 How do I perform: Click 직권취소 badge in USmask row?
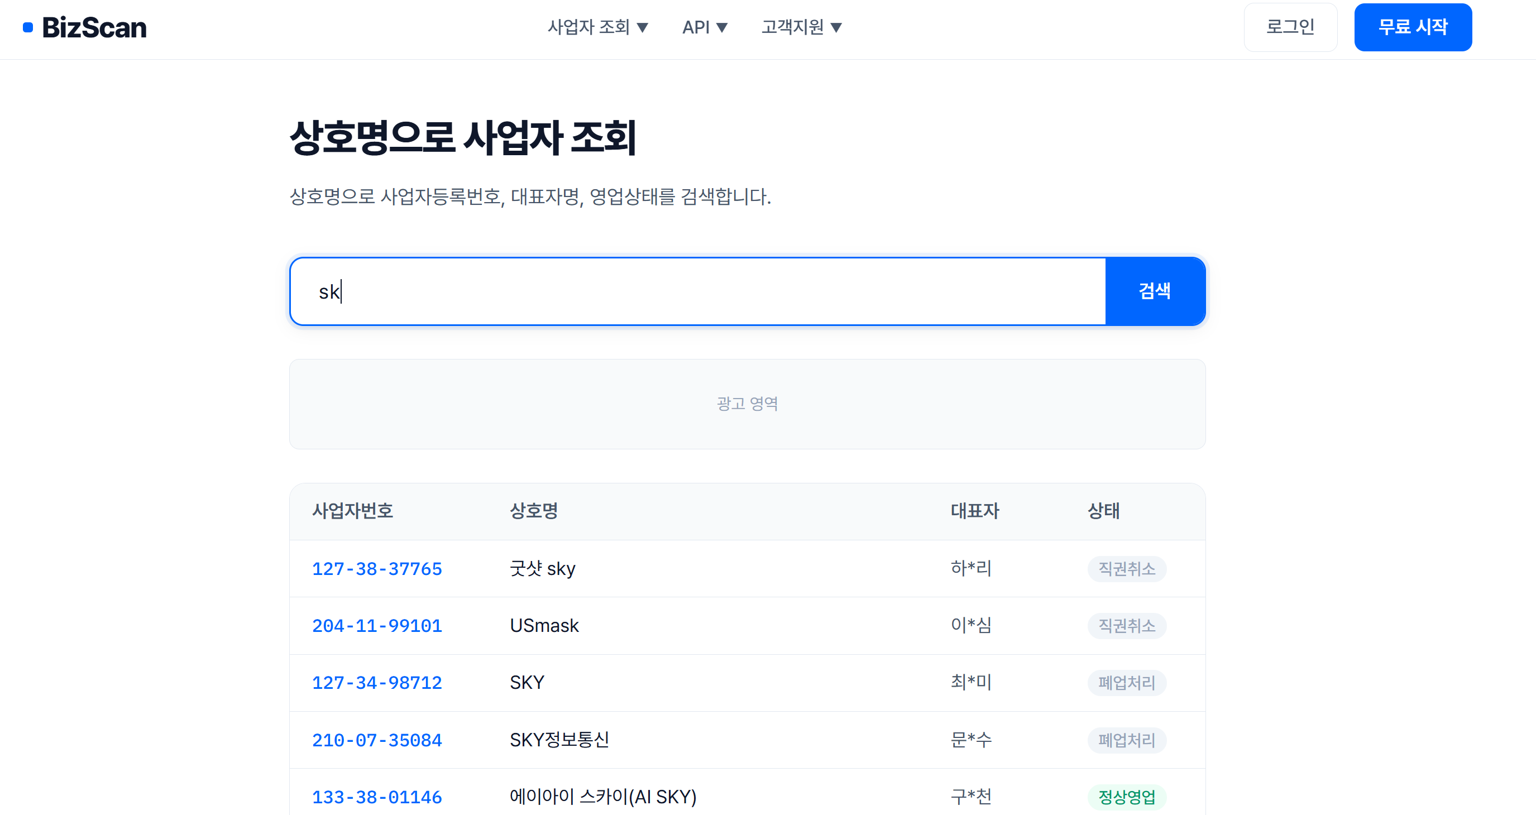coord(1127,625)
